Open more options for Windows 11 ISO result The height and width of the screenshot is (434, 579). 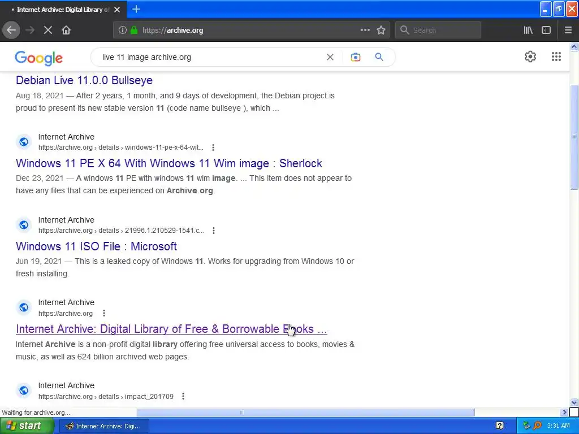pyautogui.click(x=213, y=231)
